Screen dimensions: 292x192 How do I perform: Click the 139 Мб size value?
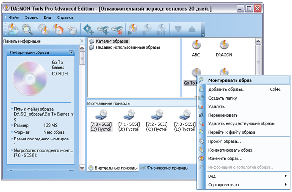click(x=50, y=125)
